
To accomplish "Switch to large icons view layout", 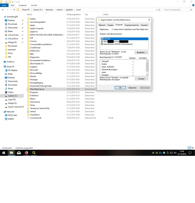I will (193, 148).
